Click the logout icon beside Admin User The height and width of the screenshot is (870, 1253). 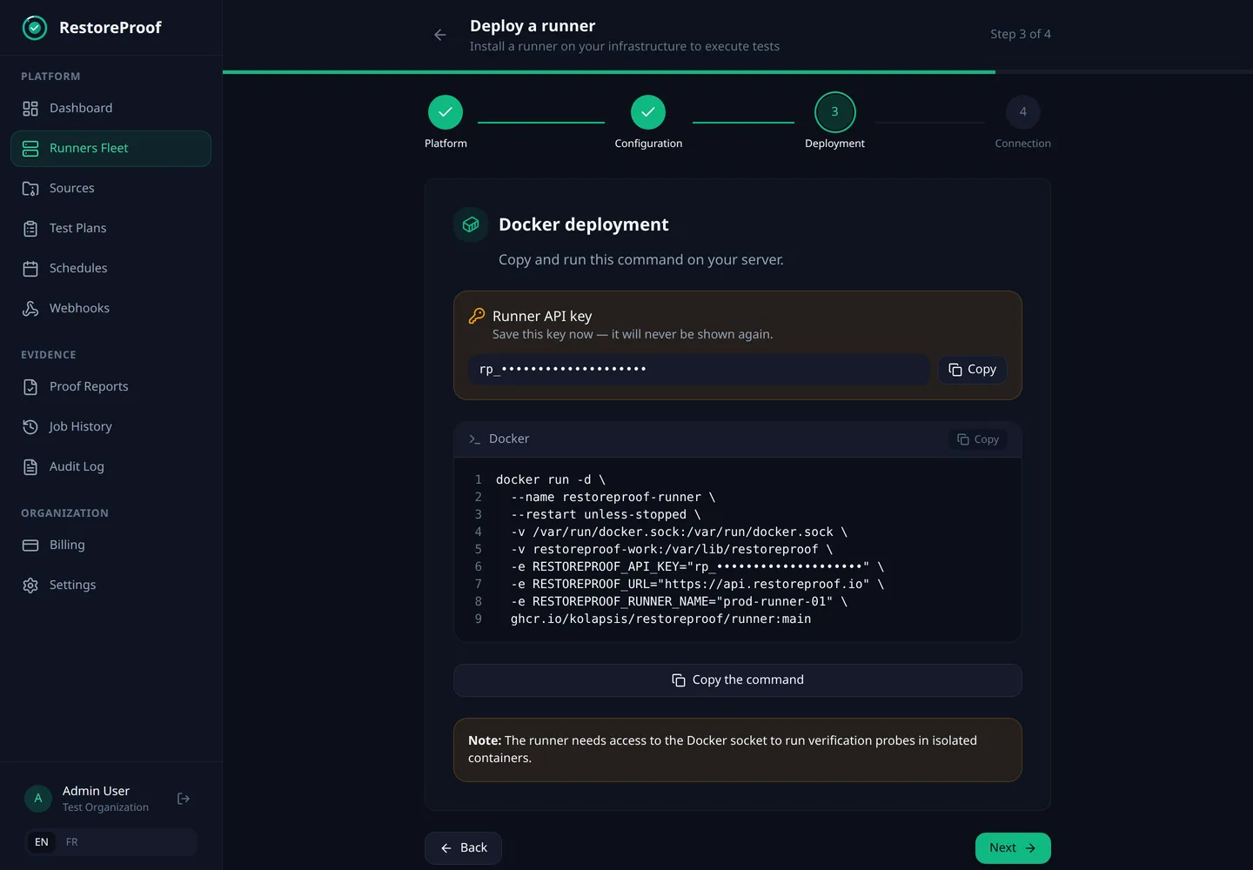coord(184,799)
